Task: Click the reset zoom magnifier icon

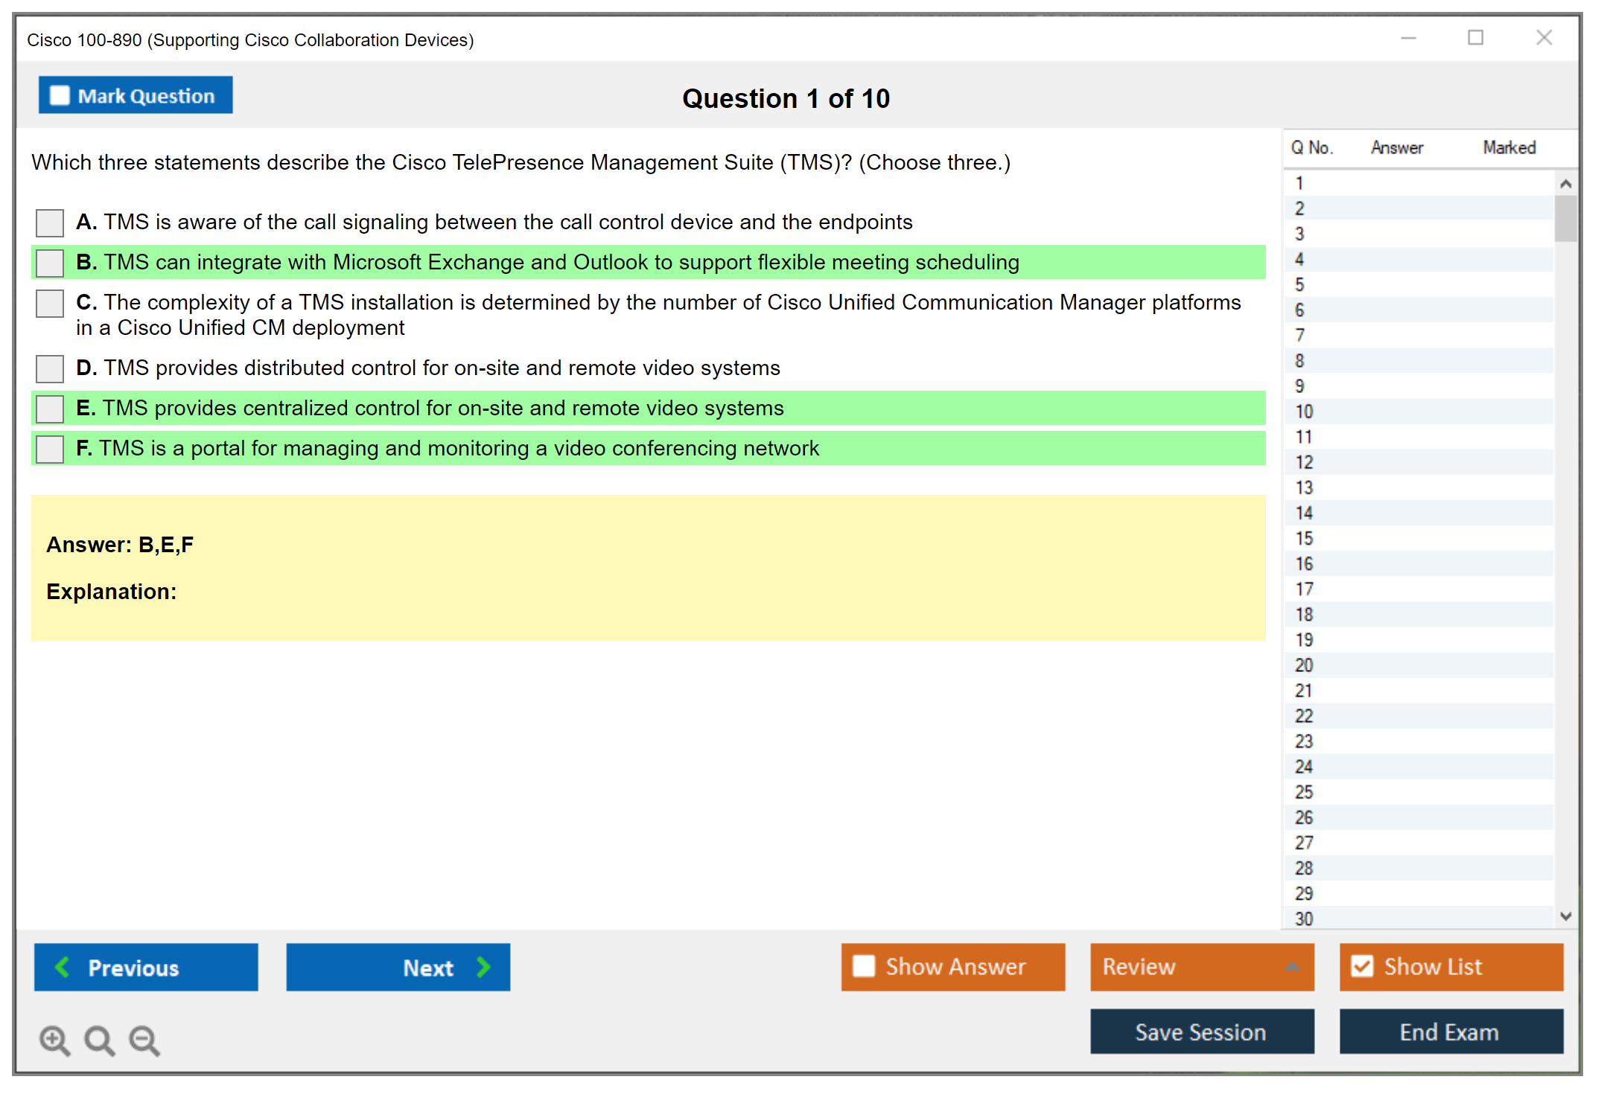Action: tap(99, 1040)
